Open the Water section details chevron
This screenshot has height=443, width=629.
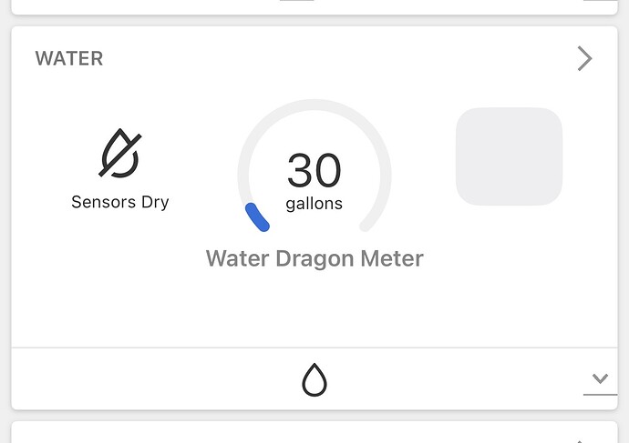click(585, 58)
